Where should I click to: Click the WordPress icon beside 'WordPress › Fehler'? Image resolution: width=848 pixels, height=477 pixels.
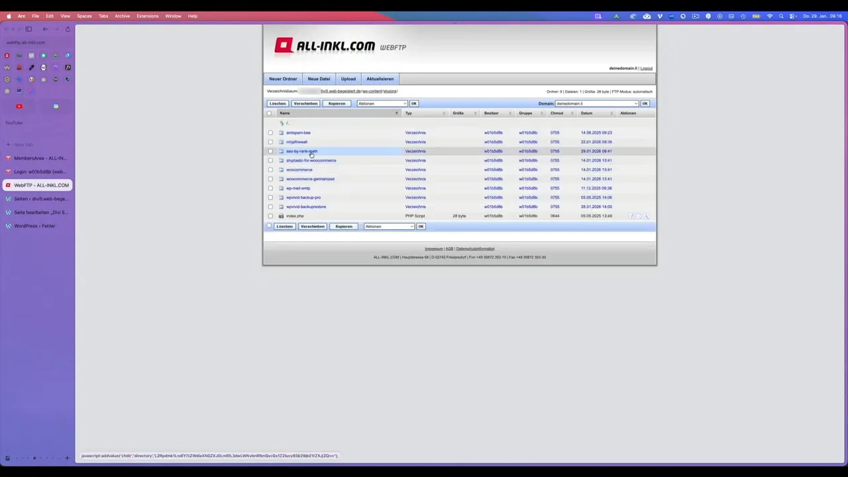(x=8, y=226)
